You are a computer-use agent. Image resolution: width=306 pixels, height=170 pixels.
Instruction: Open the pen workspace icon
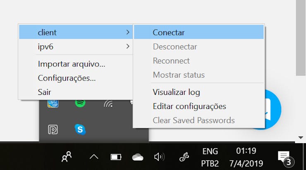(184, 157)
